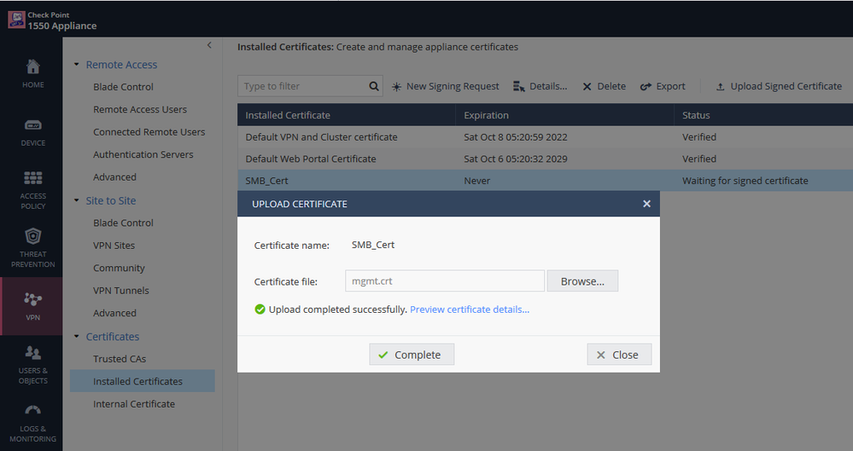
Task: Click Preview certificate details link
Action: (470, 309)
